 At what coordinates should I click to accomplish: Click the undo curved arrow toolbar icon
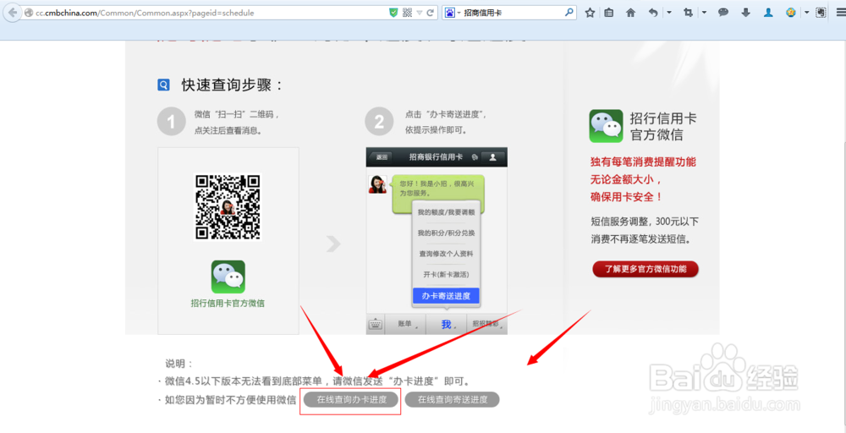pyautogui.click(x=653, y=13)
